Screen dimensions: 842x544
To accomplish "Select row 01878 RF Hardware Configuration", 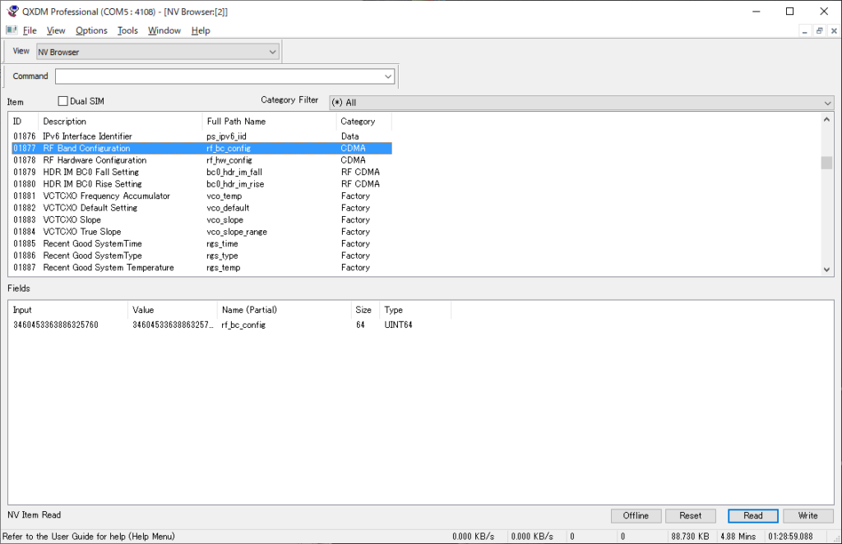I will coord(202,160).
